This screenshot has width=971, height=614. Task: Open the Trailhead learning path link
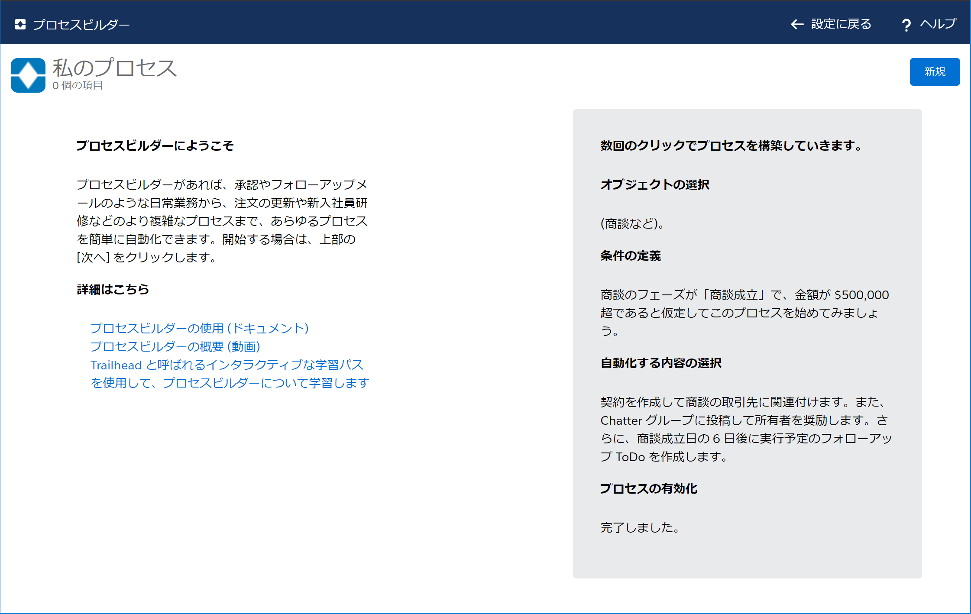[x=230, y=374]
